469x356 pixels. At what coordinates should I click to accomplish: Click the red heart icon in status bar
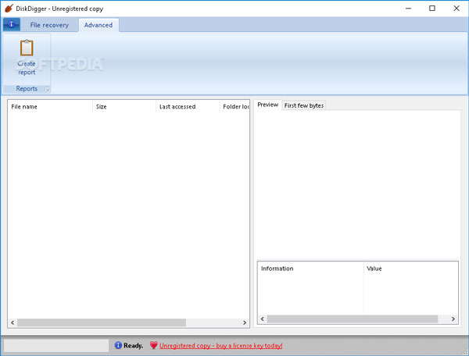point(154,345)
